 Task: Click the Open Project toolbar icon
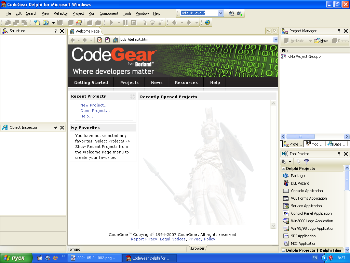[x=79, y=23]
